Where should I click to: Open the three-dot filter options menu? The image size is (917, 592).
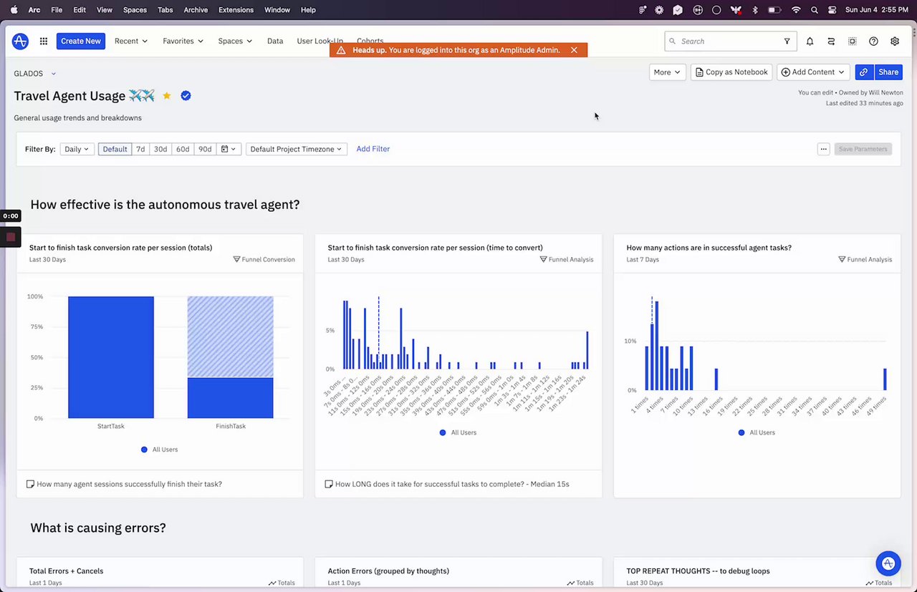[x=824, y=149]
